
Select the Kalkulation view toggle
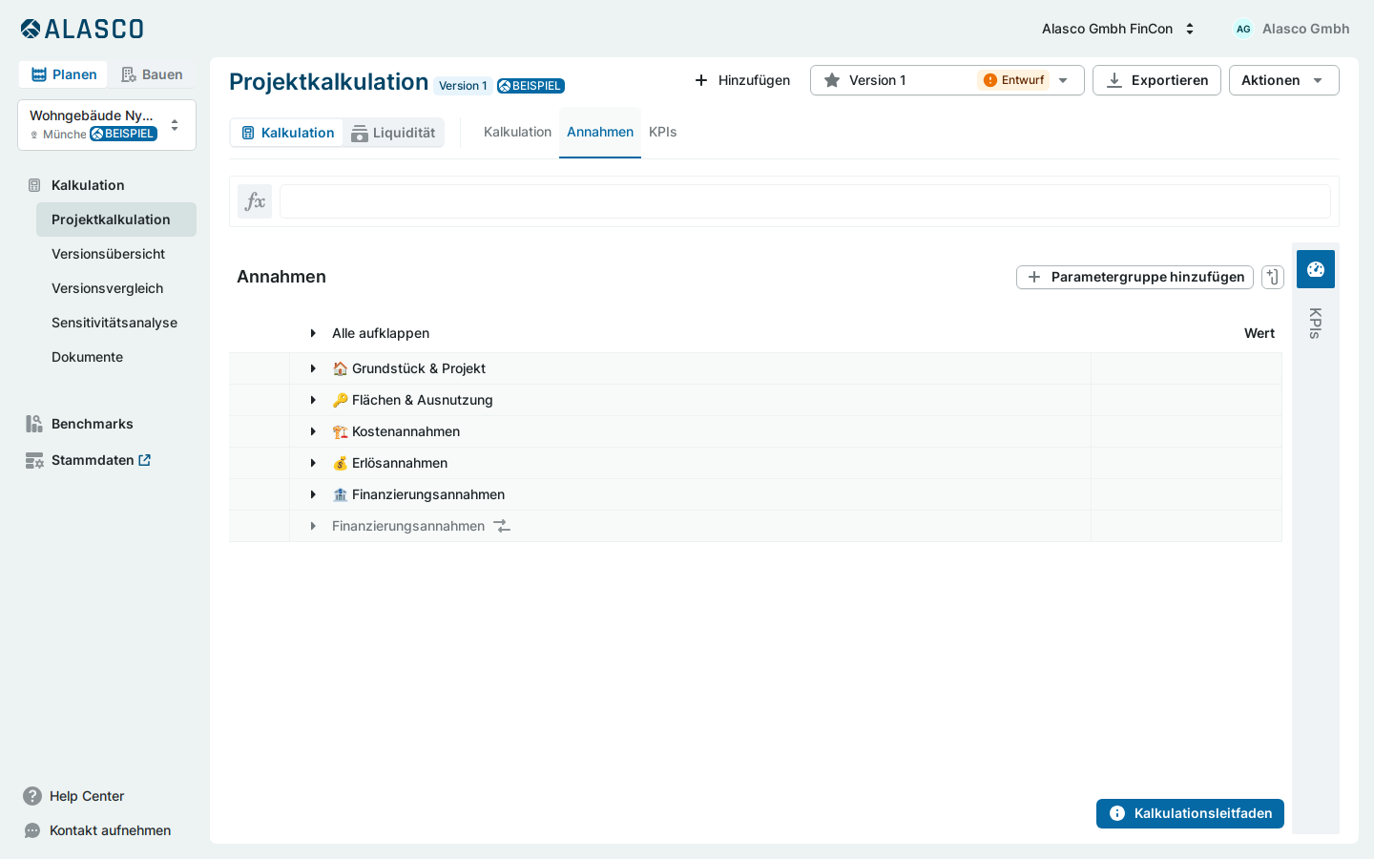(287, 133)
